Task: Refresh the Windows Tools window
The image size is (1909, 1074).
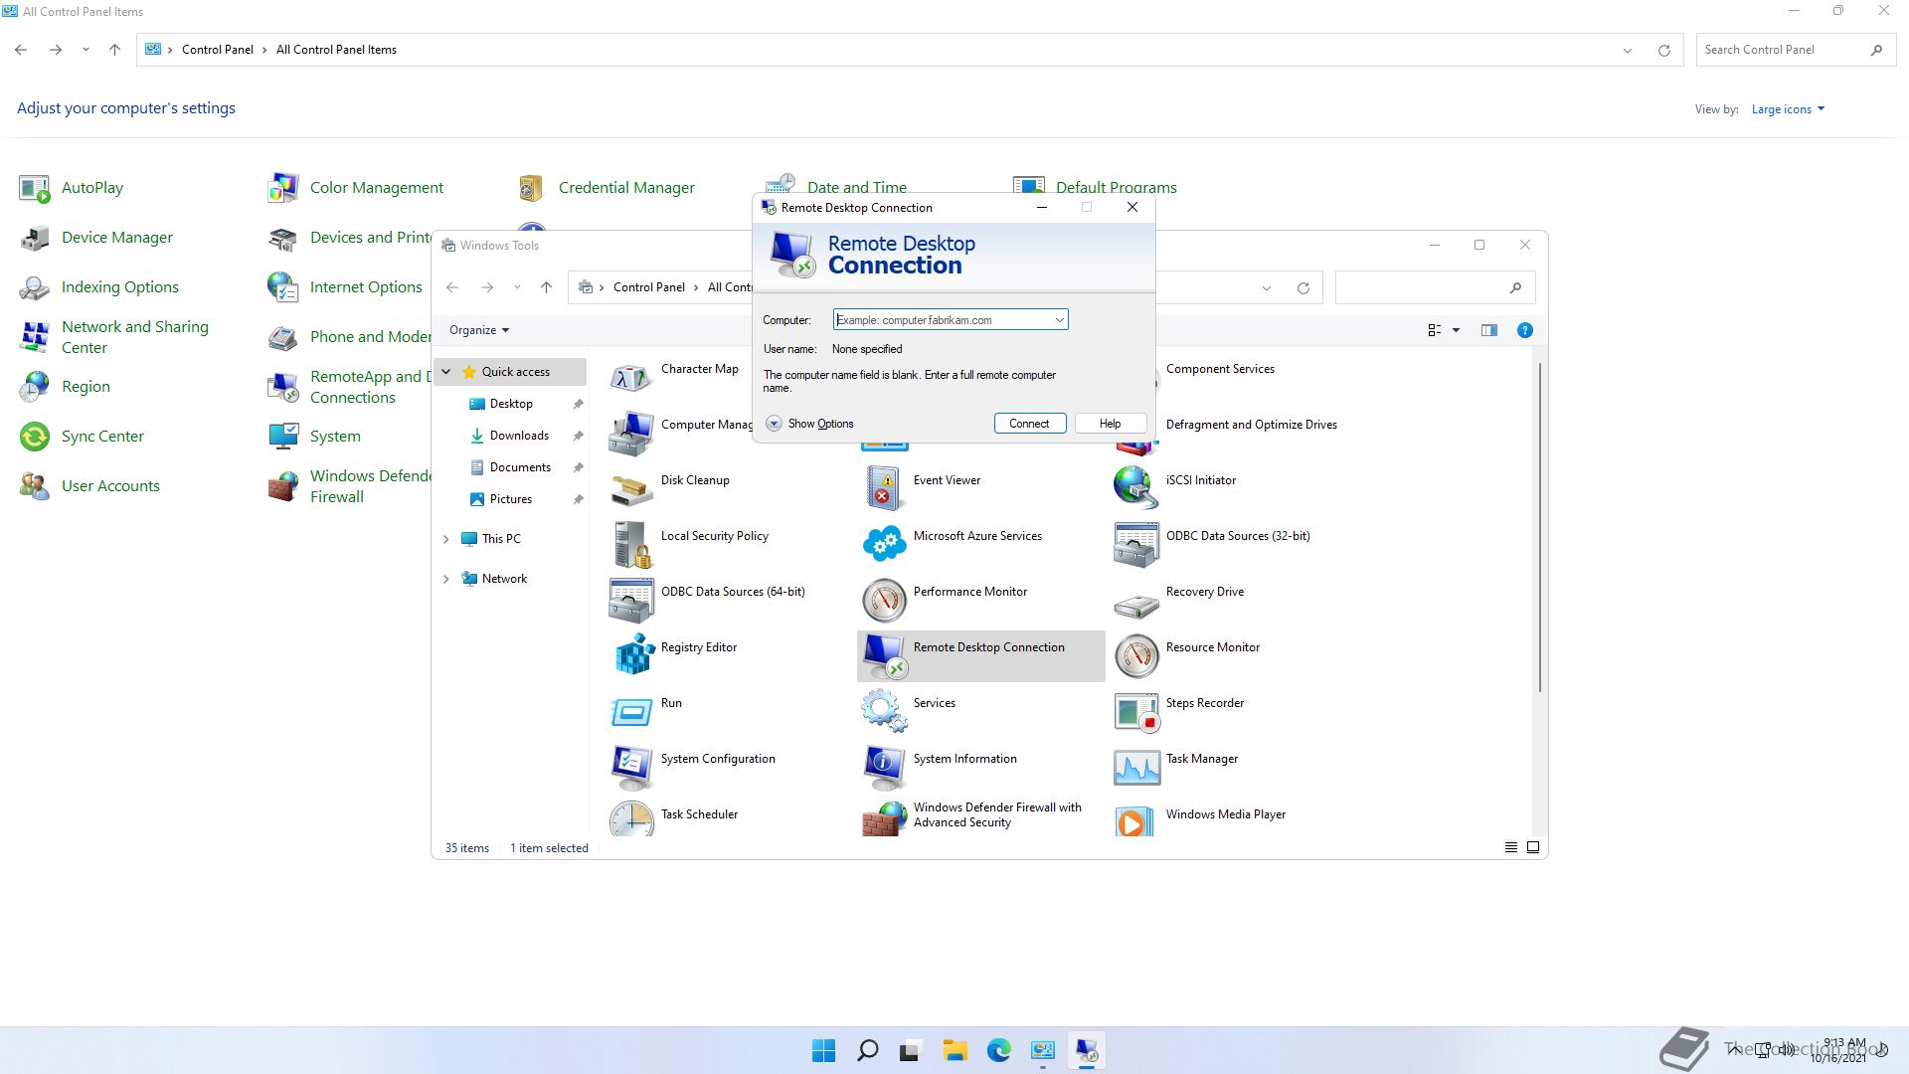Action: click(x=1302, y=288)
